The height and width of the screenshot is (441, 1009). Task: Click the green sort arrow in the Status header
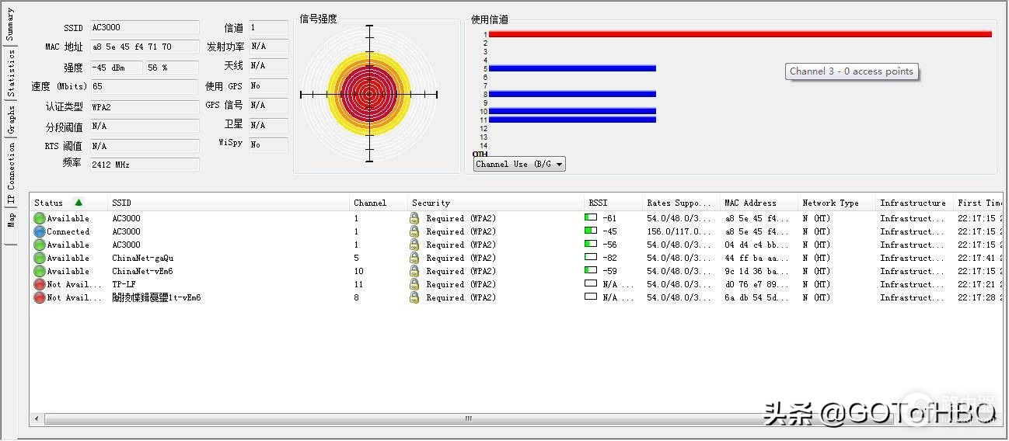79,203
